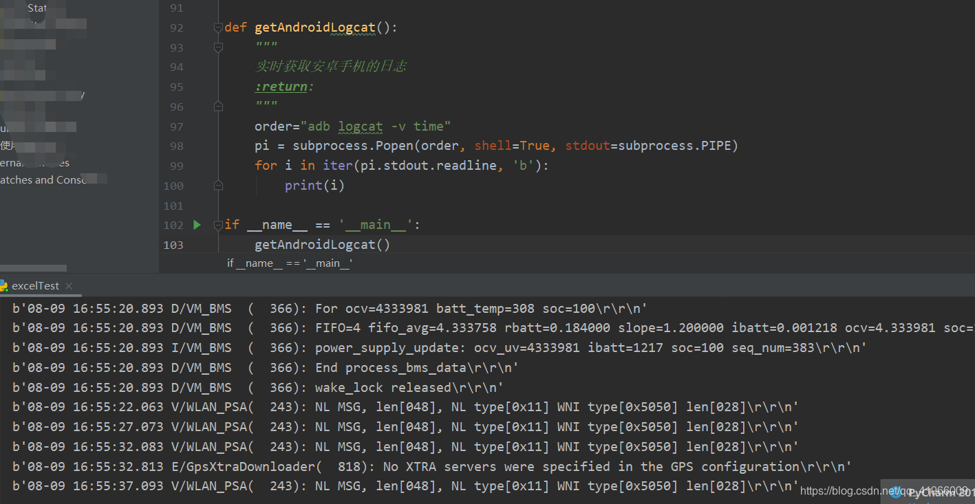Image resolution: width=975 pixels, height=504 pixels.
Task: Select External Libraries node in project tree
Action: coord(34,163)
